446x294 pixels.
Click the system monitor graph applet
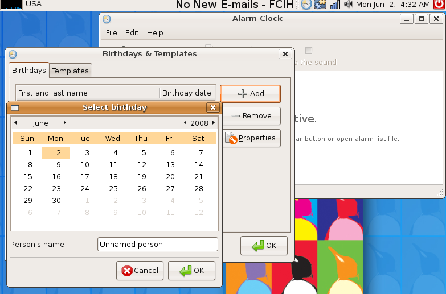coord(11,4)
